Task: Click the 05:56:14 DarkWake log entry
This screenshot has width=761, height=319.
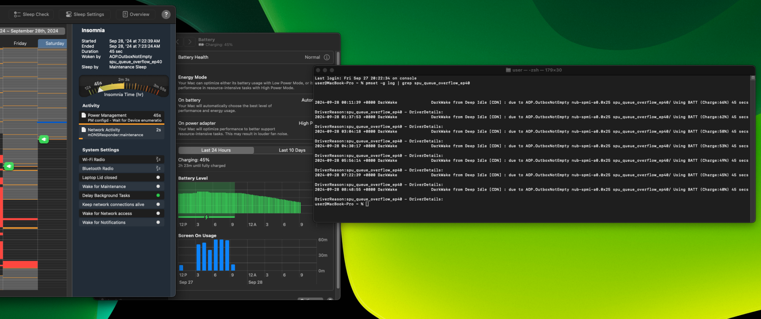Action: coord(532,161)
